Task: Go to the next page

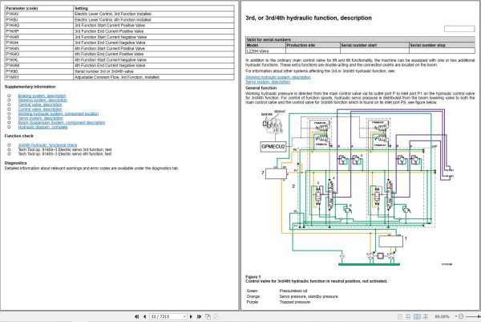Action: pos(192,316)
